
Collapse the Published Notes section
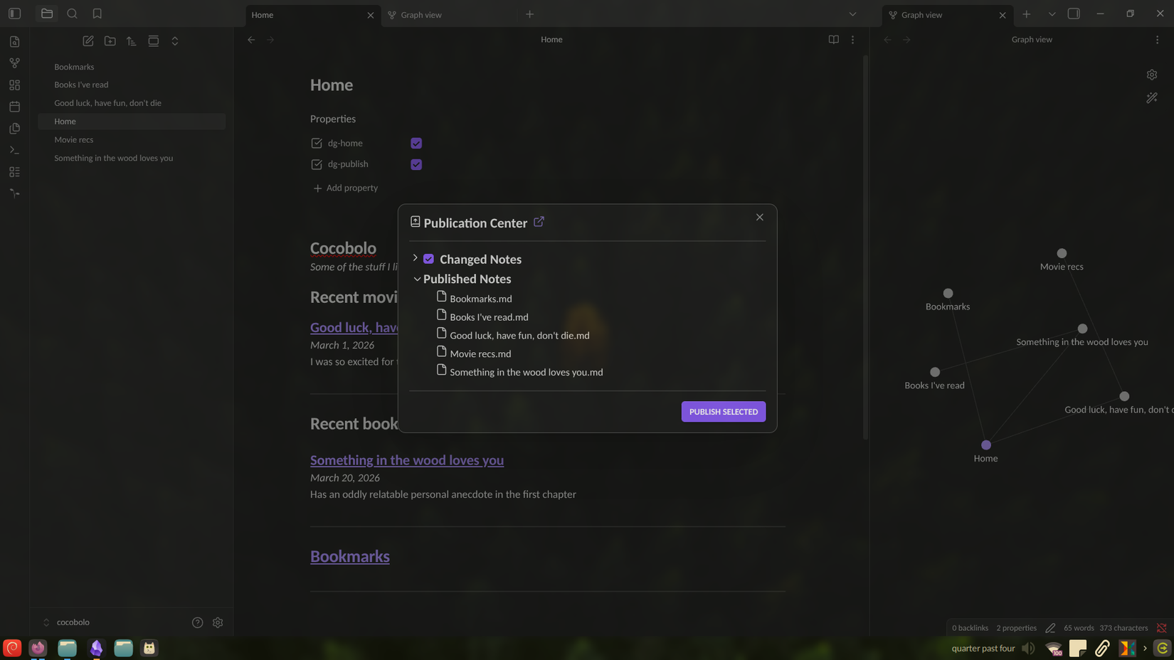(417, 279)
